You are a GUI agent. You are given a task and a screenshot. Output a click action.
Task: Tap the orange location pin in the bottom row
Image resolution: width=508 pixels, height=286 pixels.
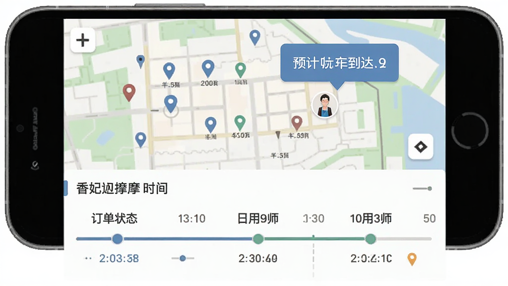tap(412, 259)
